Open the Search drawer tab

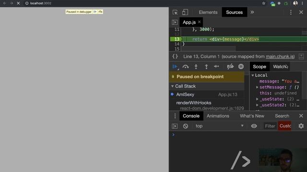[282, 116]
